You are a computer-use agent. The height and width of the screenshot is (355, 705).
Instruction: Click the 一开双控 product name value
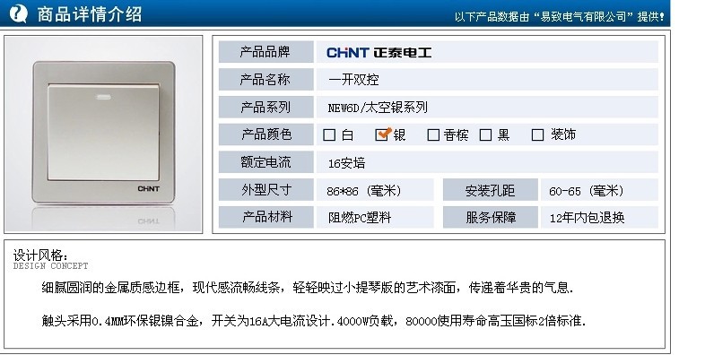[354, 80]
